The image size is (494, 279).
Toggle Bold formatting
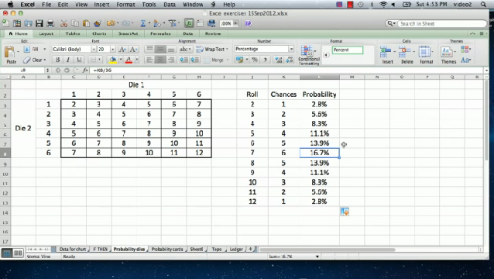pyautogui.click(x=57, y=60)
